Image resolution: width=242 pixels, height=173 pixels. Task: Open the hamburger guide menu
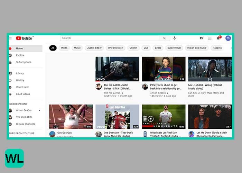coord(10,38)
